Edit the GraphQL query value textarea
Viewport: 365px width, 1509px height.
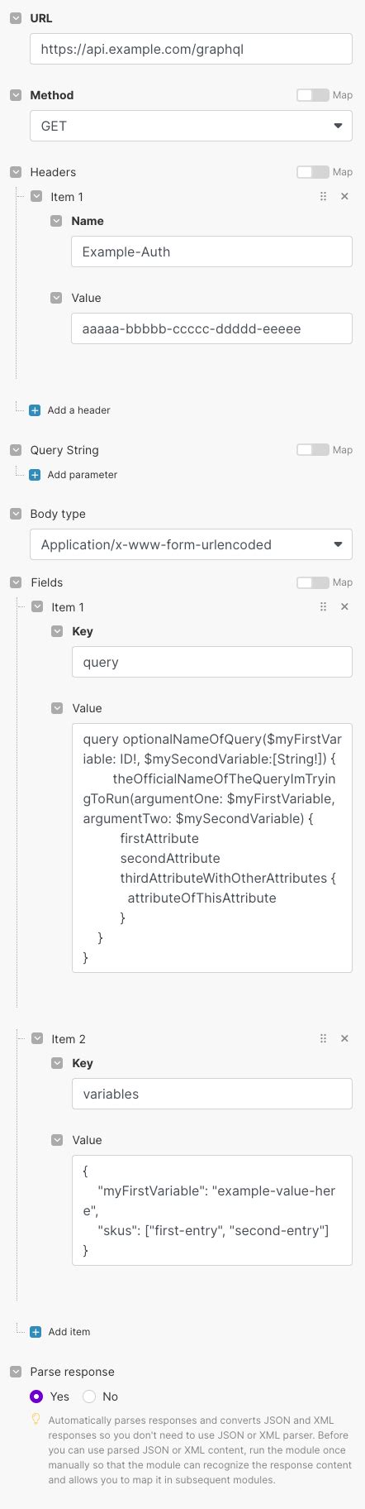(212, 848)
